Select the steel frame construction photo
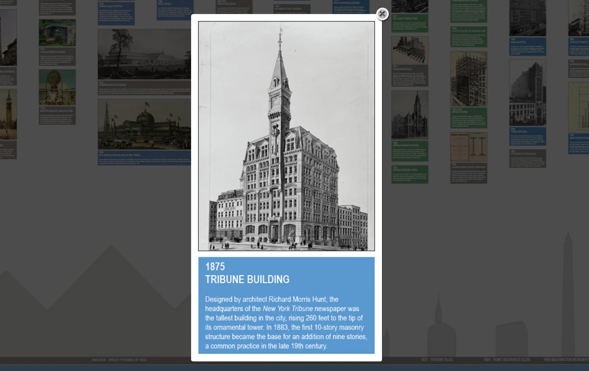 [468, 79]
